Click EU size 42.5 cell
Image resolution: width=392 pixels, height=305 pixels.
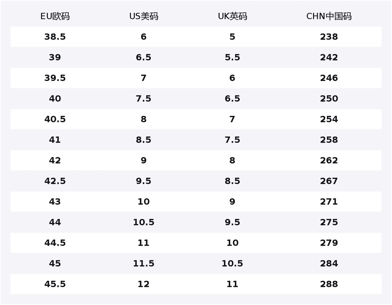(x=55, y=181)
